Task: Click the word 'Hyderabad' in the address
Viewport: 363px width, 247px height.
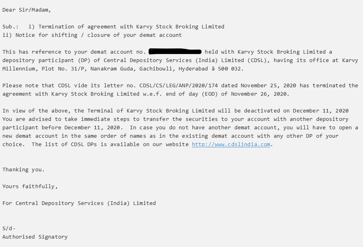Action: point(193,69)
